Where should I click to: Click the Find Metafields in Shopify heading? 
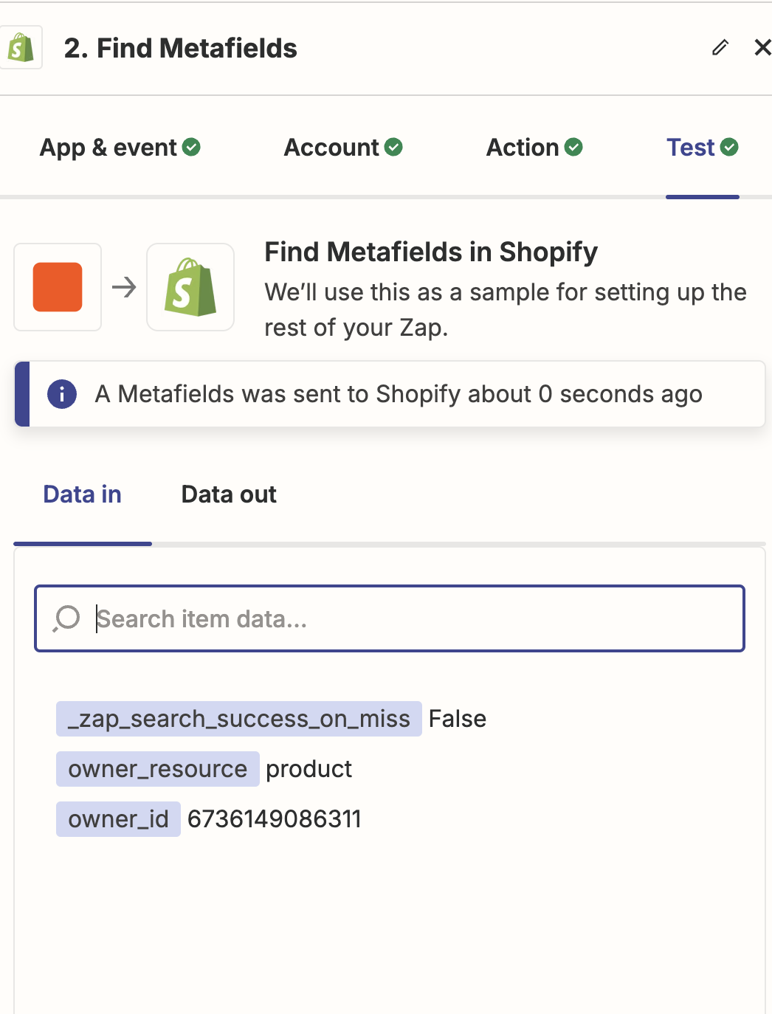[x=431, y=252]
